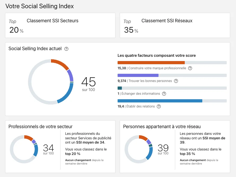The width and height of the screenshot is (236, 177).
Task: Open help icon for Échanger des informations
Action: 164,94
